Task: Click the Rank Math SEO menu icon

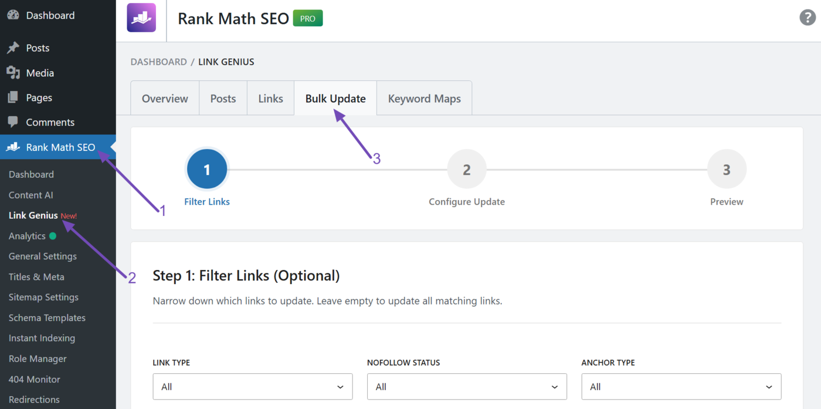Action: point(13,147)
